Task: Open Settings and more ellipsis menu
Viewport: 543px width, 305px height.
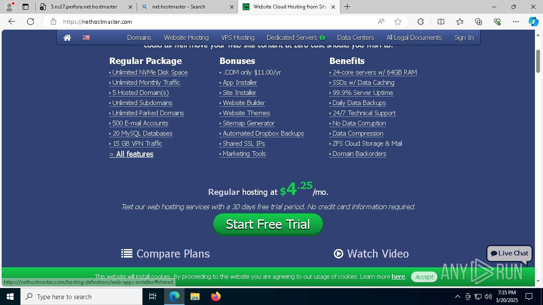Action: [x=516, y=22]
